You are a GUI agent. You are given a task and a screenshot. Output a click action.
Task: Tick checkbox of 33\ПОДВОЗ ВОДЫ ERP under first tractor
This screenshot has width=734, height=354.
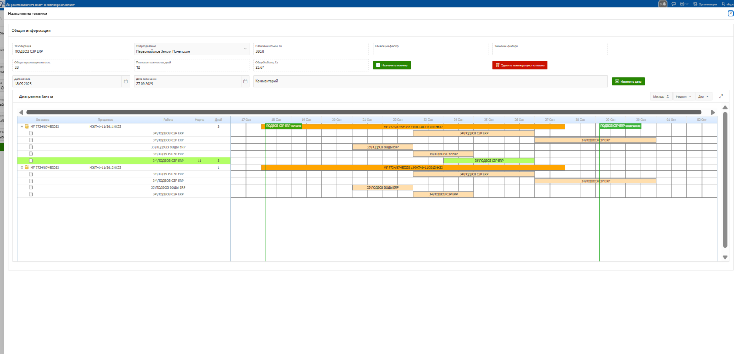31,147
